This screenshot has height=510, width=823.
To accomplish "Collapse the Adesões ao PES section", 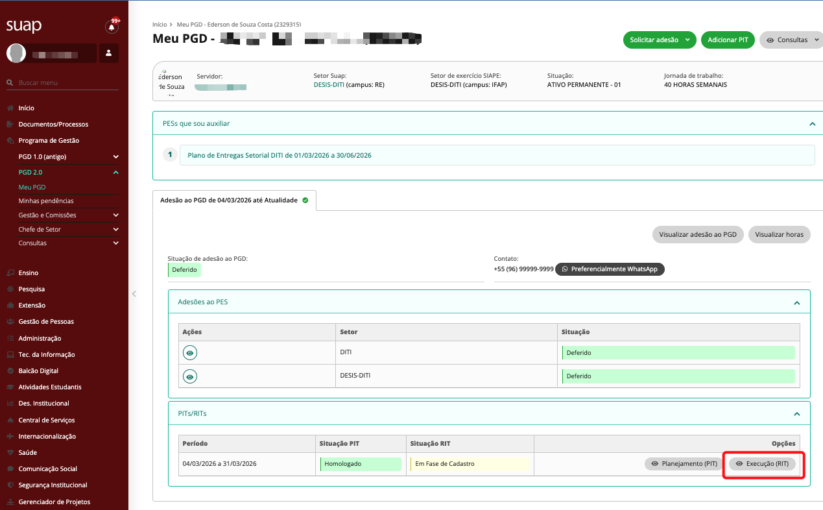I will point(797,302).
